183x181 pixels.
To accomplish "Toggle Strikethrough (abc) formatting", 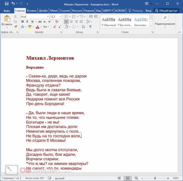I will 40,22.
